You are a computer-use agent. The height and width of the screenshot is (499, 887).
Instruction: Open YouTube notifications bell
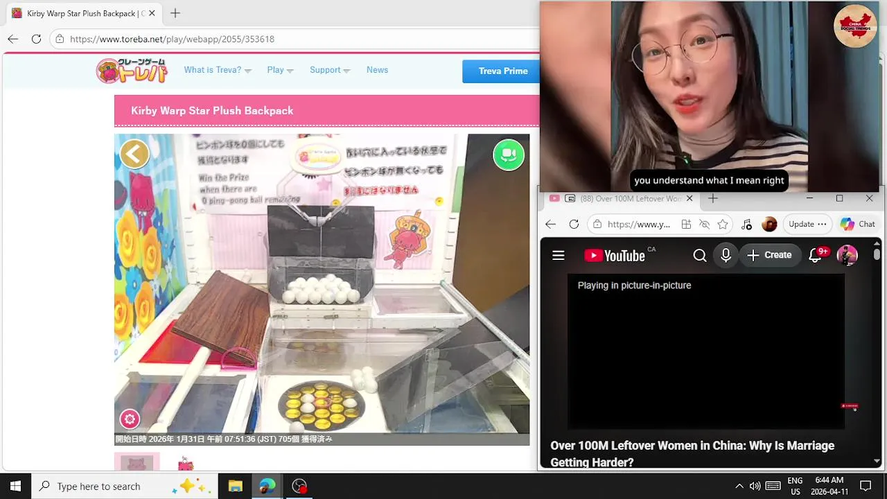pyautogui.click(x=816, y=256)
